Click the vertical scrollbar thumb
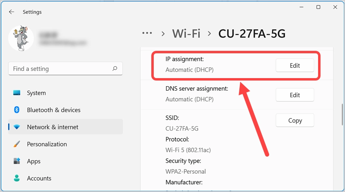This screenshot has height=192, width=345. [342, 115]
